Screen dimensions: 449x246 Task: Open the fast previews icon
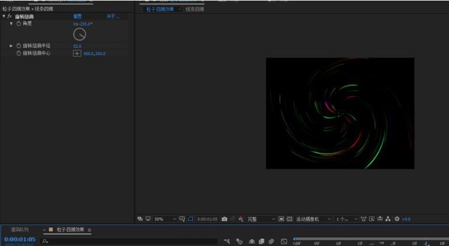(x=372, y=219)
